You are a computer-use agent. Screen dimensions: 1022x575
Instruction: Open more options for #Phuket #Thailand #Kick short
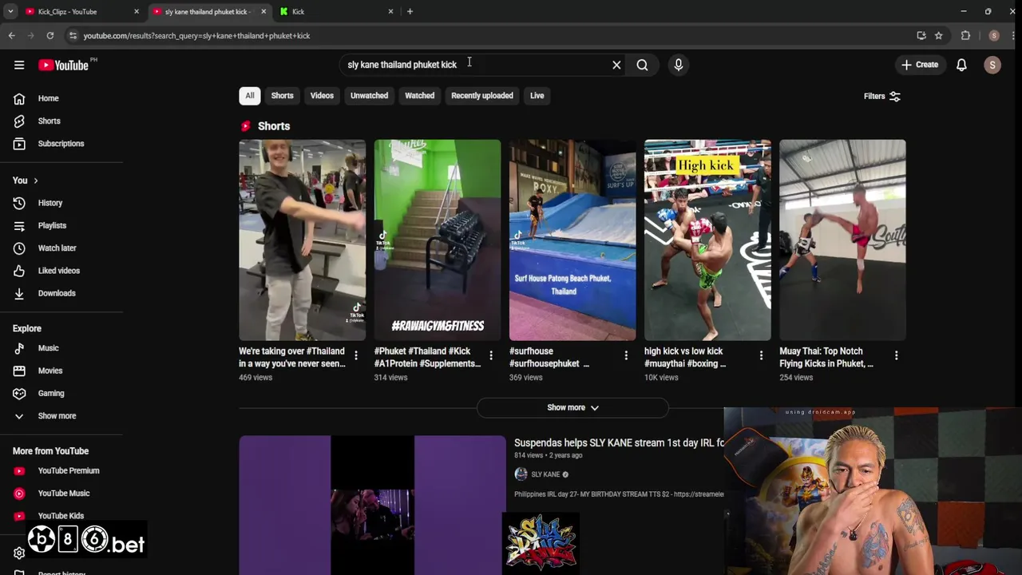(x=491, y=355)
